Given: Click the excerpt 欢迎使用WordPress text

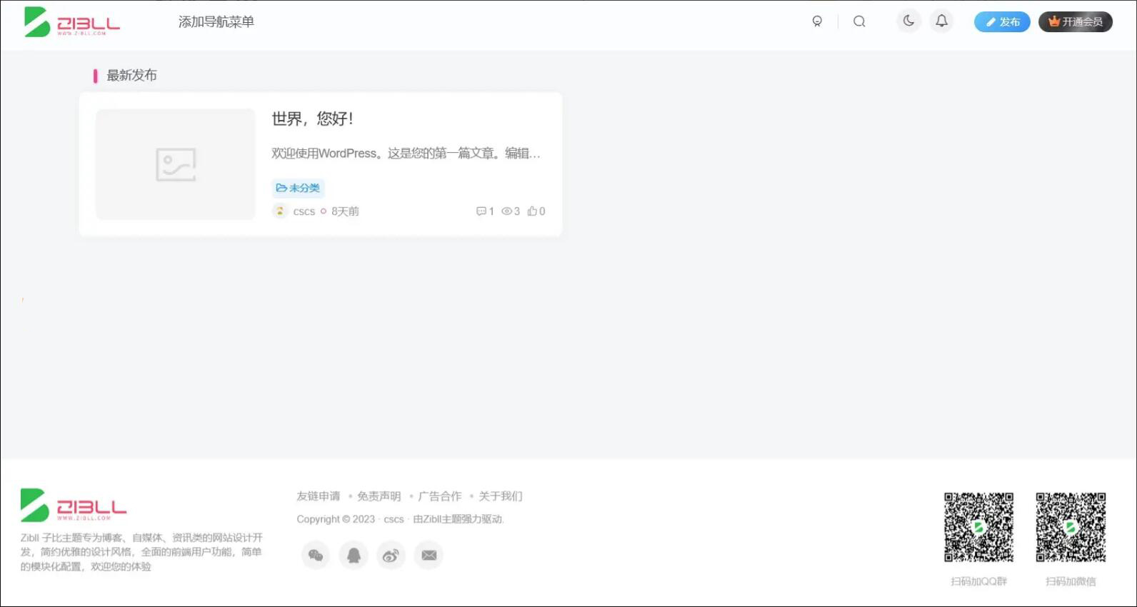Looking at the screenshot, I should 406,154.
